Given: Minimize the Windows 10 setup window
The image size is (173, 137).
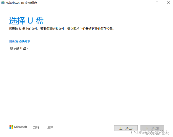Looking at the screenshot, I should pos(146,3).
